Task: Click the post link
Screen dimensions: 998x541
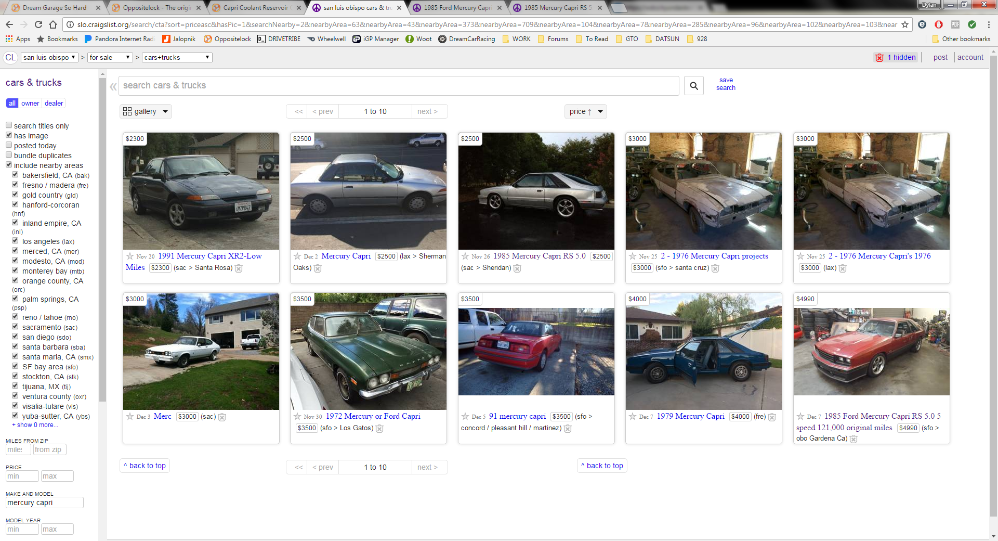Action: (940, 57)
